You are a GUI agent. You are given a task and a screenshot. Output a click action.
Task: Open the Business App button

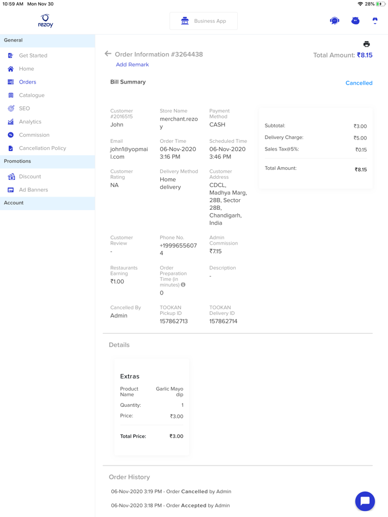tap(203, 21)
